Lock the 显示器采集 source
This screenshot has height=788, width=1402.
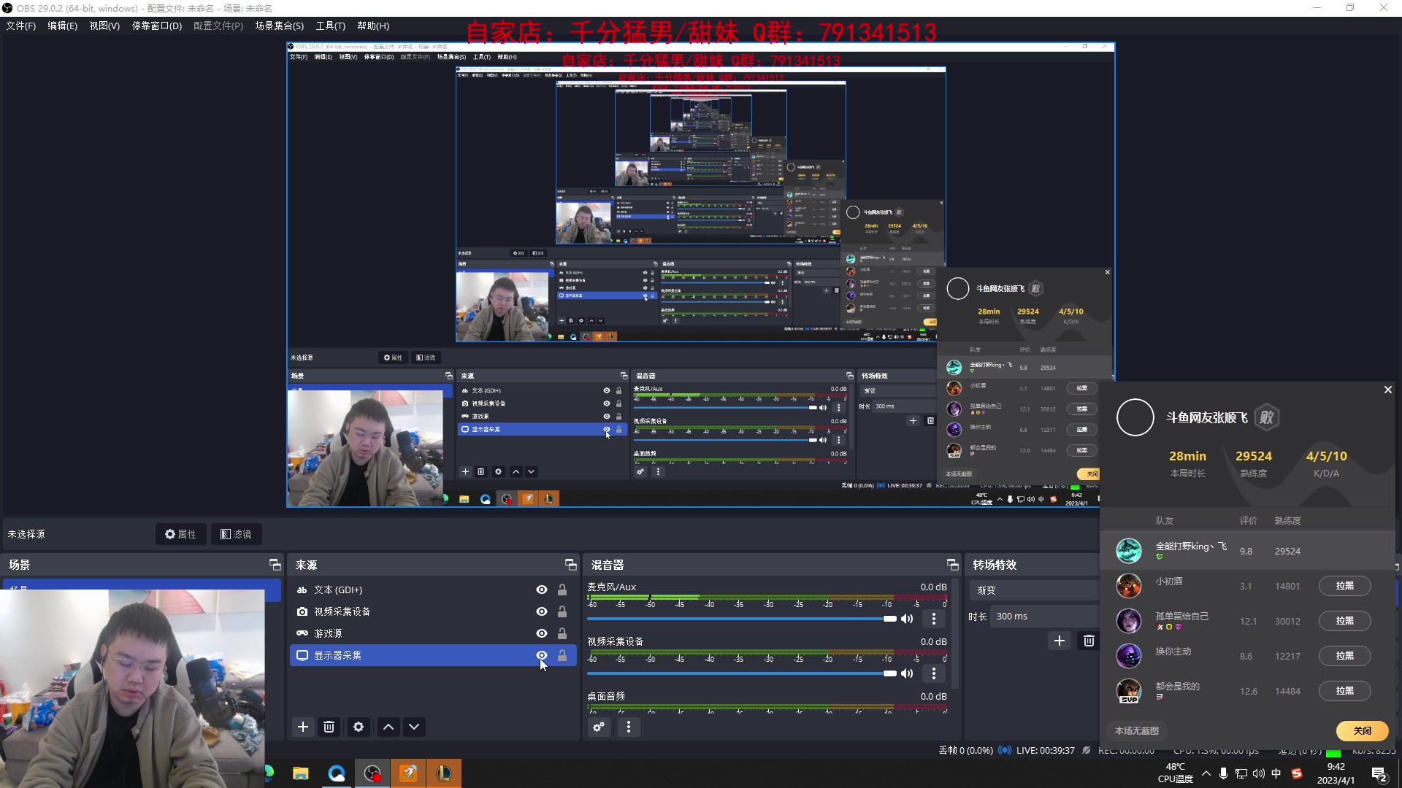coord(562,655)
